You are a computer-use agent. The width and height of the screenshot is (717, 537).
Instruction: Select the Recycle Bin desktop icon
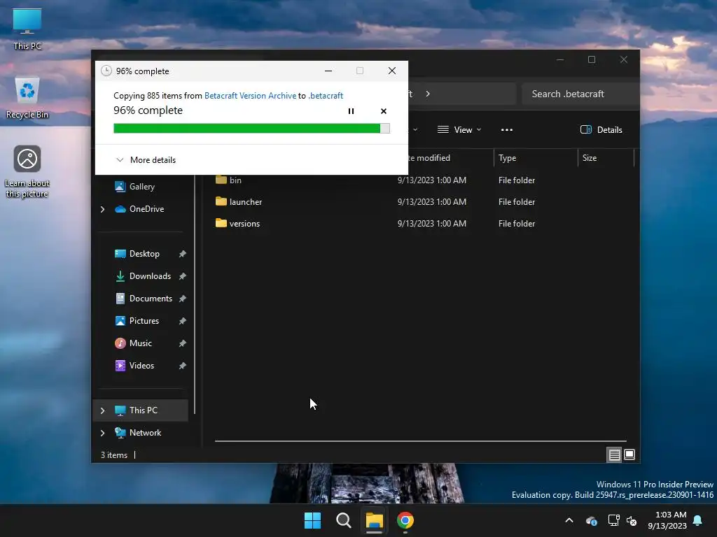pos(27,98)
